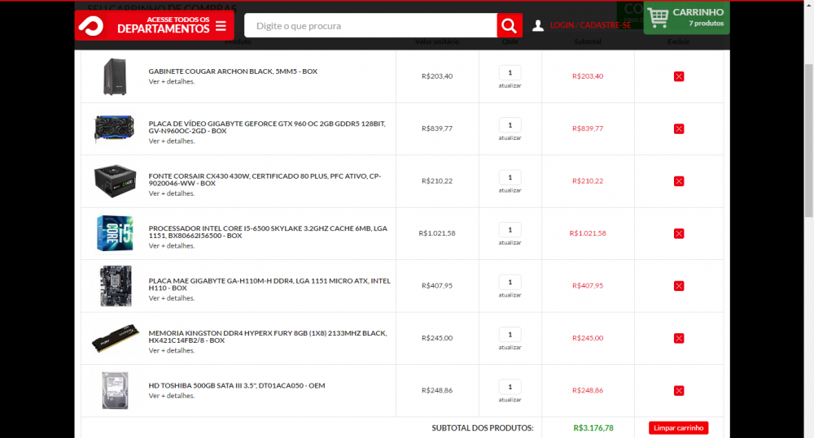Viewport: 814px width, 438px height.
Task: Delete the Intel Core i5-6500 processor
Action: [x=679, y=233]
